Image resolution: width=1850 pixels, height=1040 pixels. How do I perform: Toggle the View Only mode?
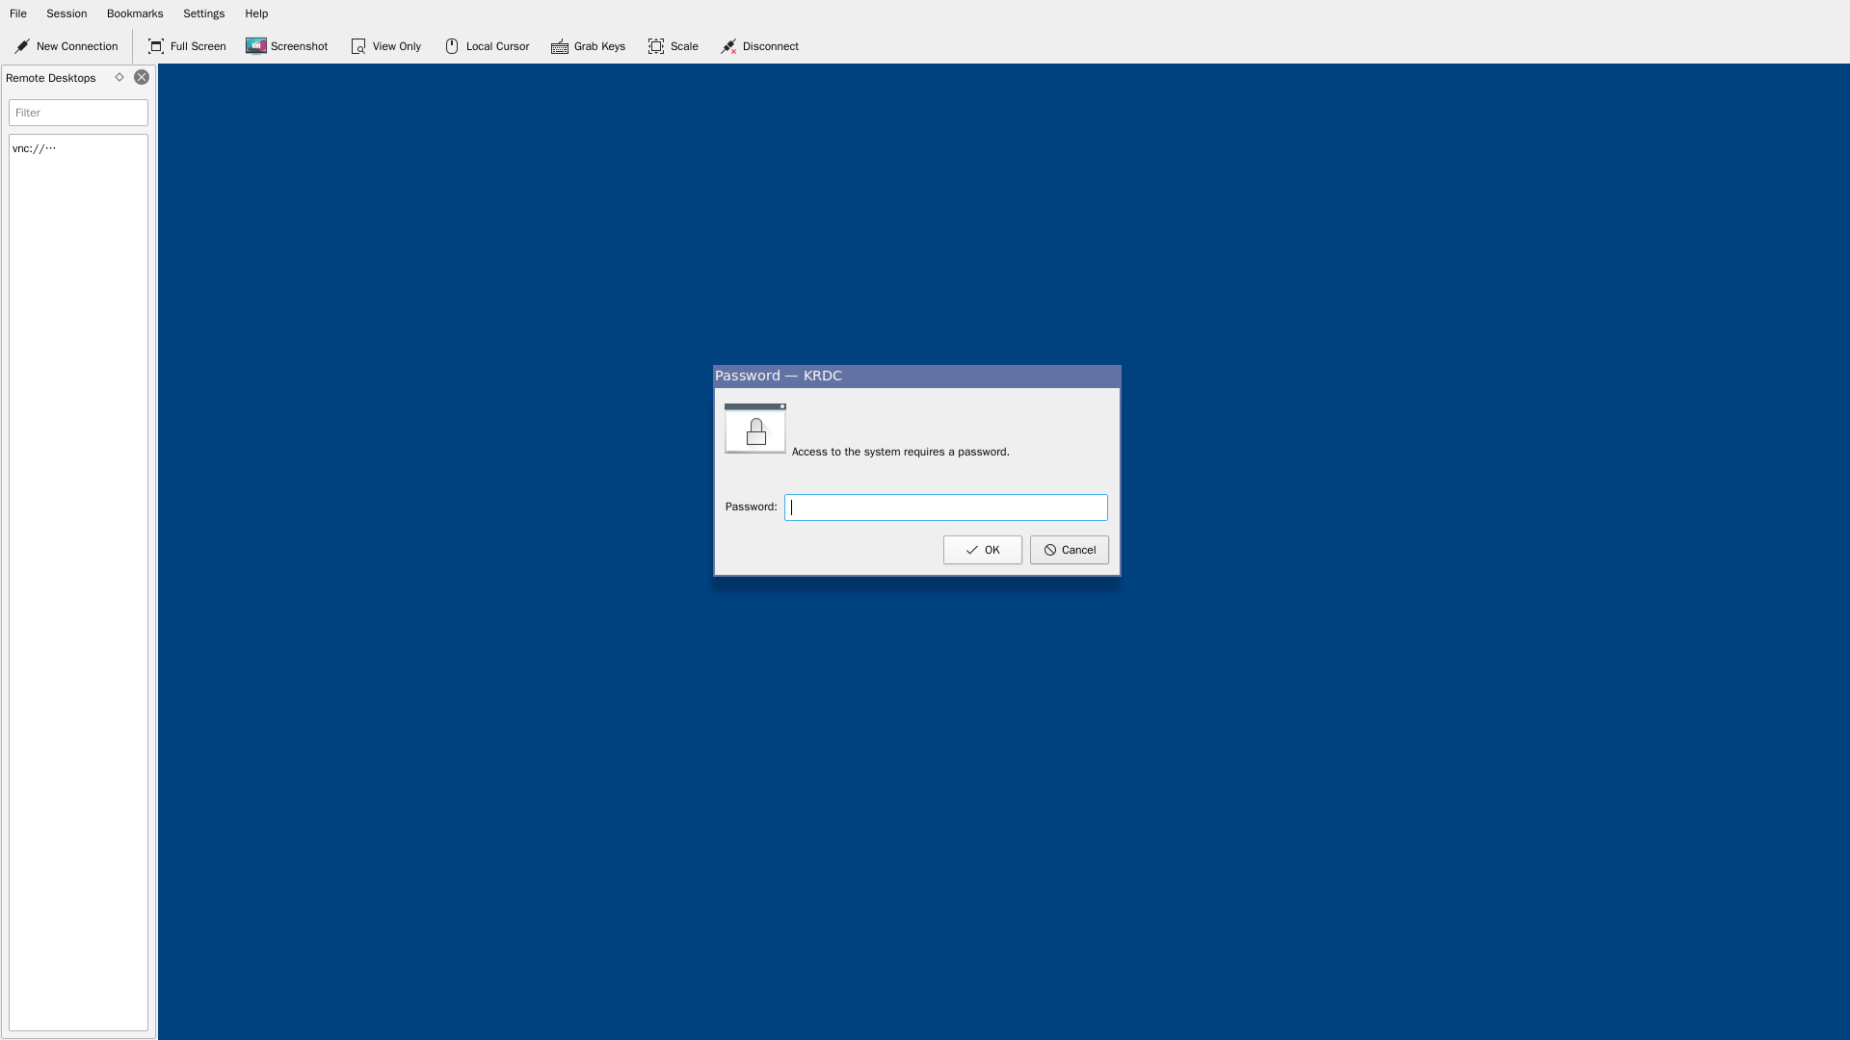(x=386, y=45)
